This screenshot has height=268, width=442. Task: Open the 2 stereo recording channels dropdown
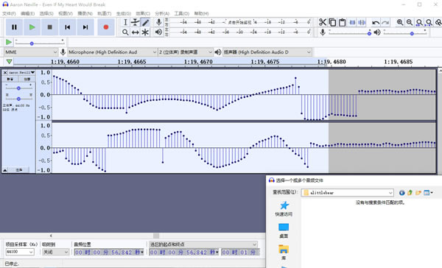click(x=185, y=52)
